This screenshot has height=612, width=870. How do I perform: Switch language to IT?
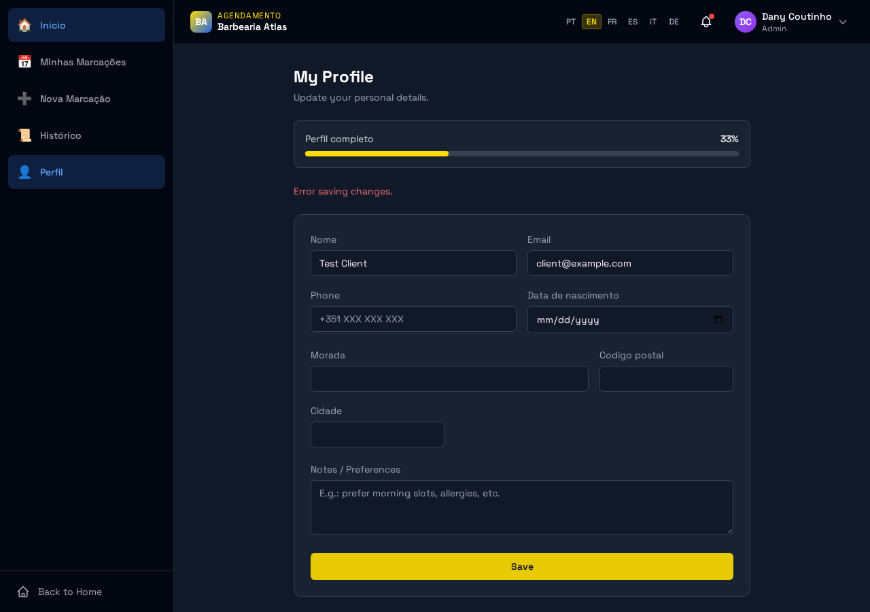[653, 22]
